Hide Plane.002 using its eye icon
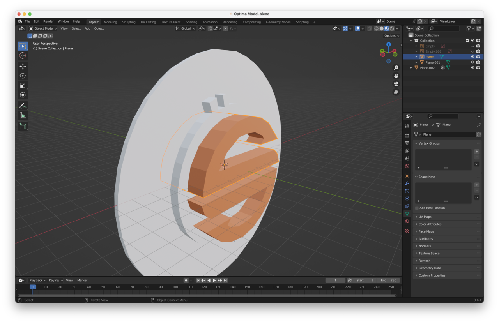Screen dimensions: 499x323 (x=472, y=68)
